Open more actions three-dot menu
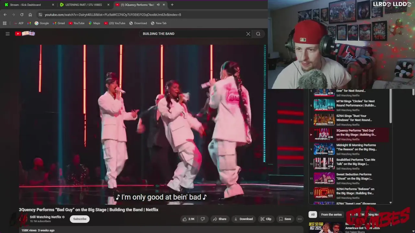Viewport: 415px width, 233px height. [x=300, y=219]
